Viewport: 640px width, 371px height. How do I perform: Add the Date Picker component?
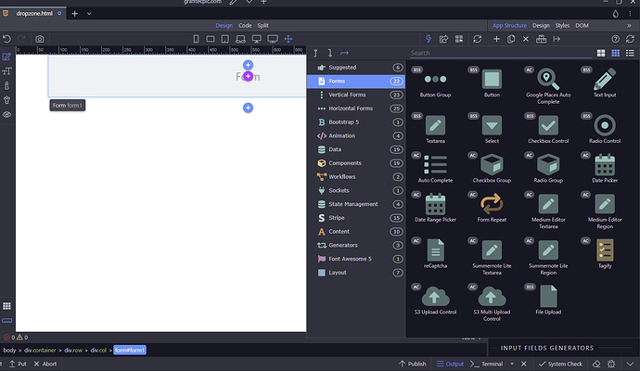click(x=605, y=169)
